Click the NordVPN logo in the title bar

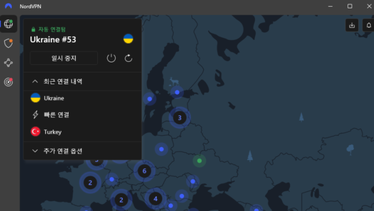(8, 6)
